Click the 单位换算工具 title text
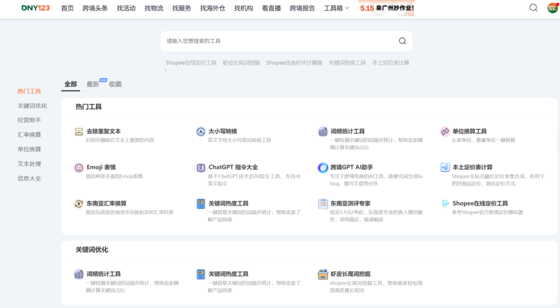Viewport: 560px width, 308px height. coord(470,131)
